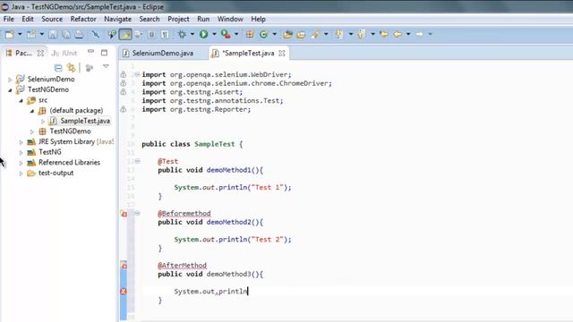Open the File menu
This screenshot has height=322, width=573.
(9, 19)
